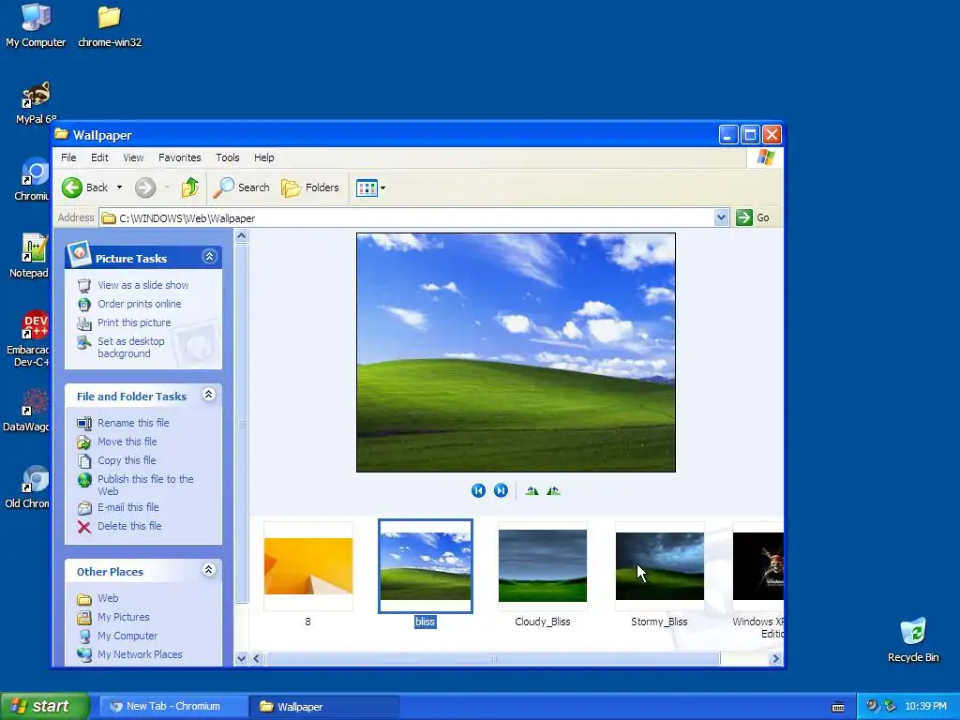Select the Old Chrome desktop shortcut

coord(28,487)
